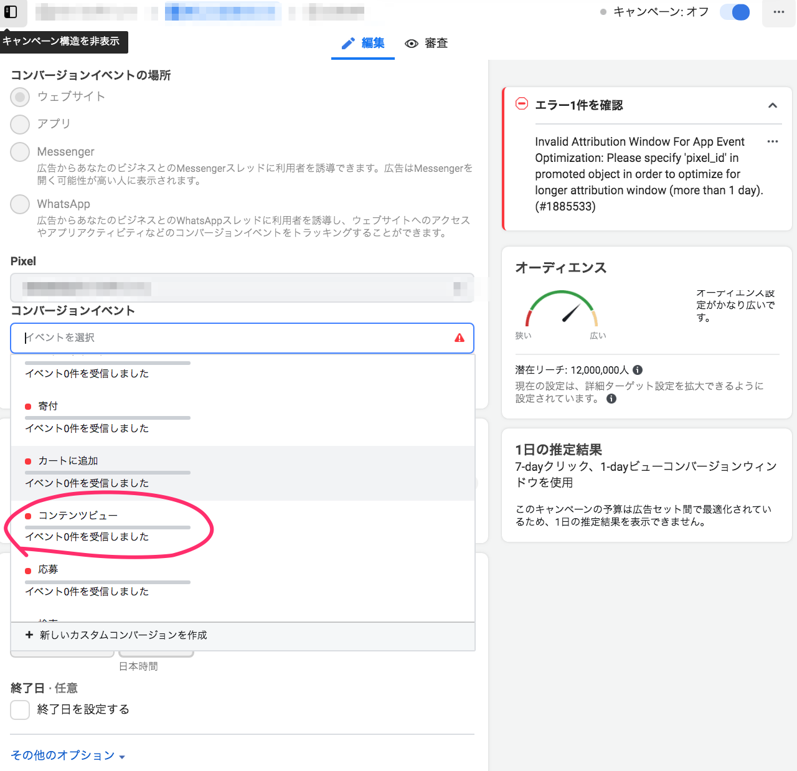Select the Messenger radio button
797x771 pixels.
tap(20, 152)
